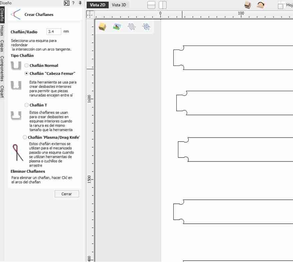The image size is (293, 262).
Task: Click the "Tipo Chaflán" heading text
Action: pos(22,56)
